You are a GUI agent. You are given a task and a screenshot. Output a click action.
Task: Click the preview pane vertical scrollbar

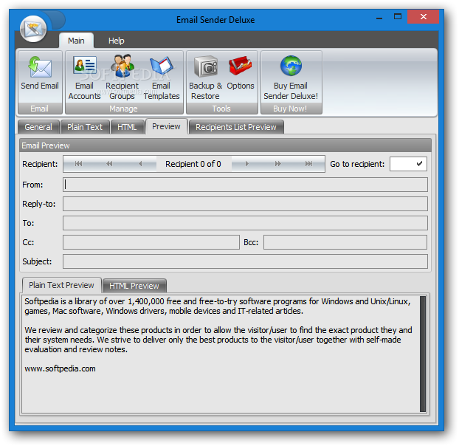pyautogui.click(x=423, y=354)
